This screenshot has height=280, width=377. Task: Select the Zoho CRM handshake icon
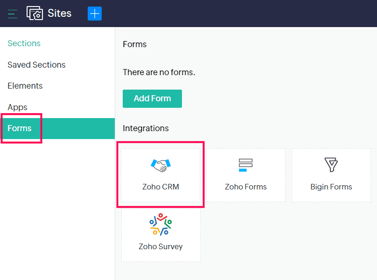coord(161,165)
